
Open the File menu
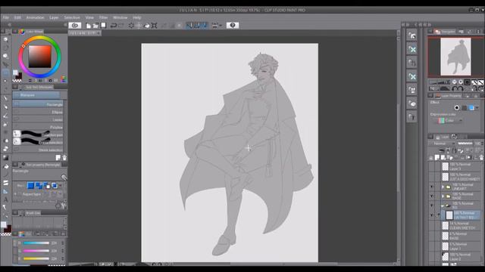coord(6,17)
